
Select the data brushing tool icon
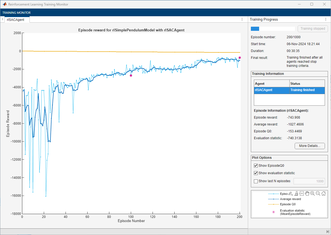click(296, 193)
